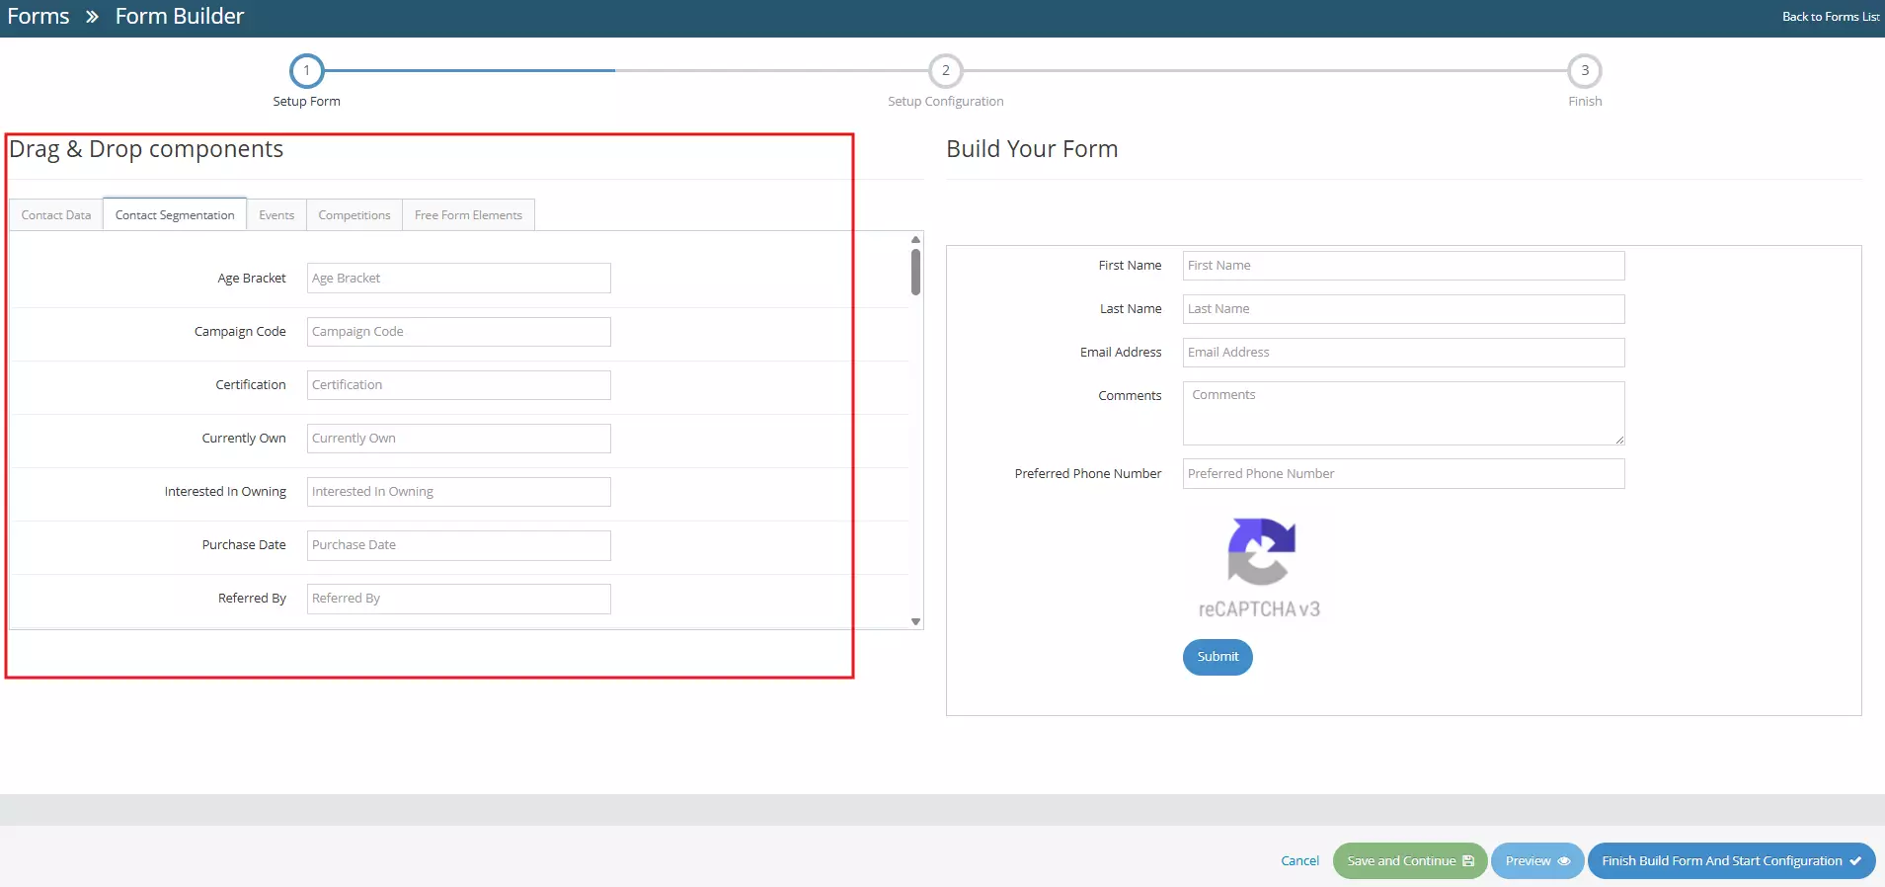Image resolution: width=1885 pixels, height=887 pixels.
Task: Click the Drag & Drop components heading
Action: [x=146, y=149]
